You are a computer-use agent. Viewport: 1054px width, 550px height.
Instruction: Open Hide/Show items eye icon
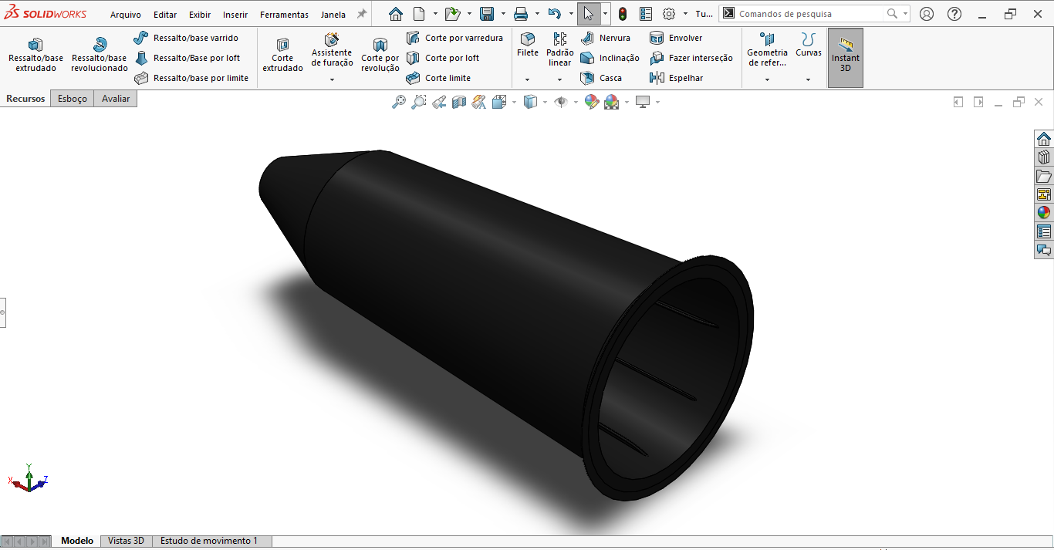[561, 102]
